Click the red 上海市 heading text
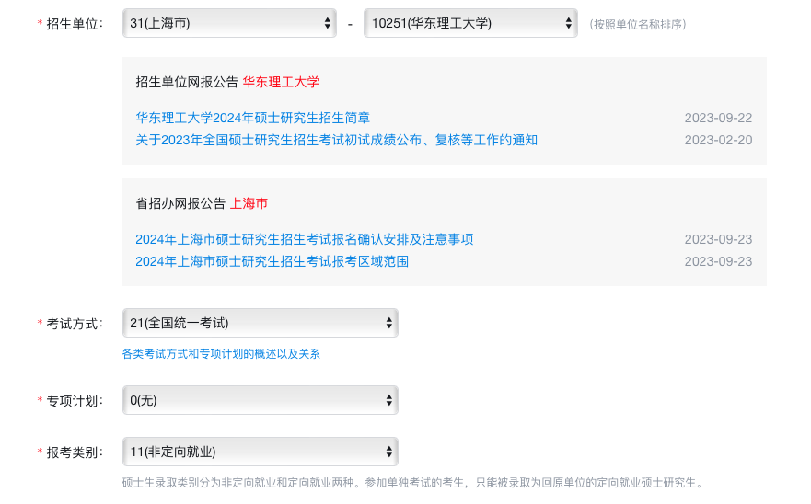The height and width of the screenshot is (504, 811). [249, 203]
